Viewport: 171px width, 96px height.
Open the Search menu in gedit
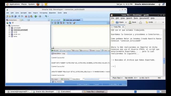(129, 18)
